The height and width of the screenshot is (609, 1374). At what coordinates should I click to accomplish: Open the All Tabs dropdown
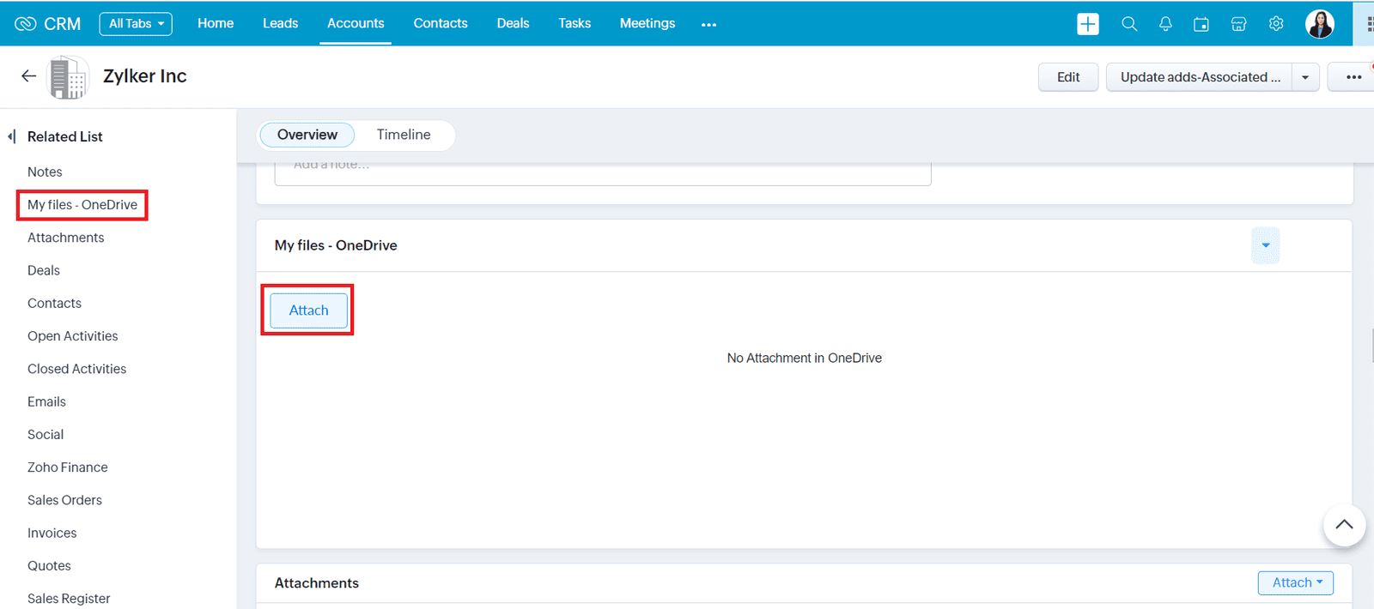(x=136, y=24)
